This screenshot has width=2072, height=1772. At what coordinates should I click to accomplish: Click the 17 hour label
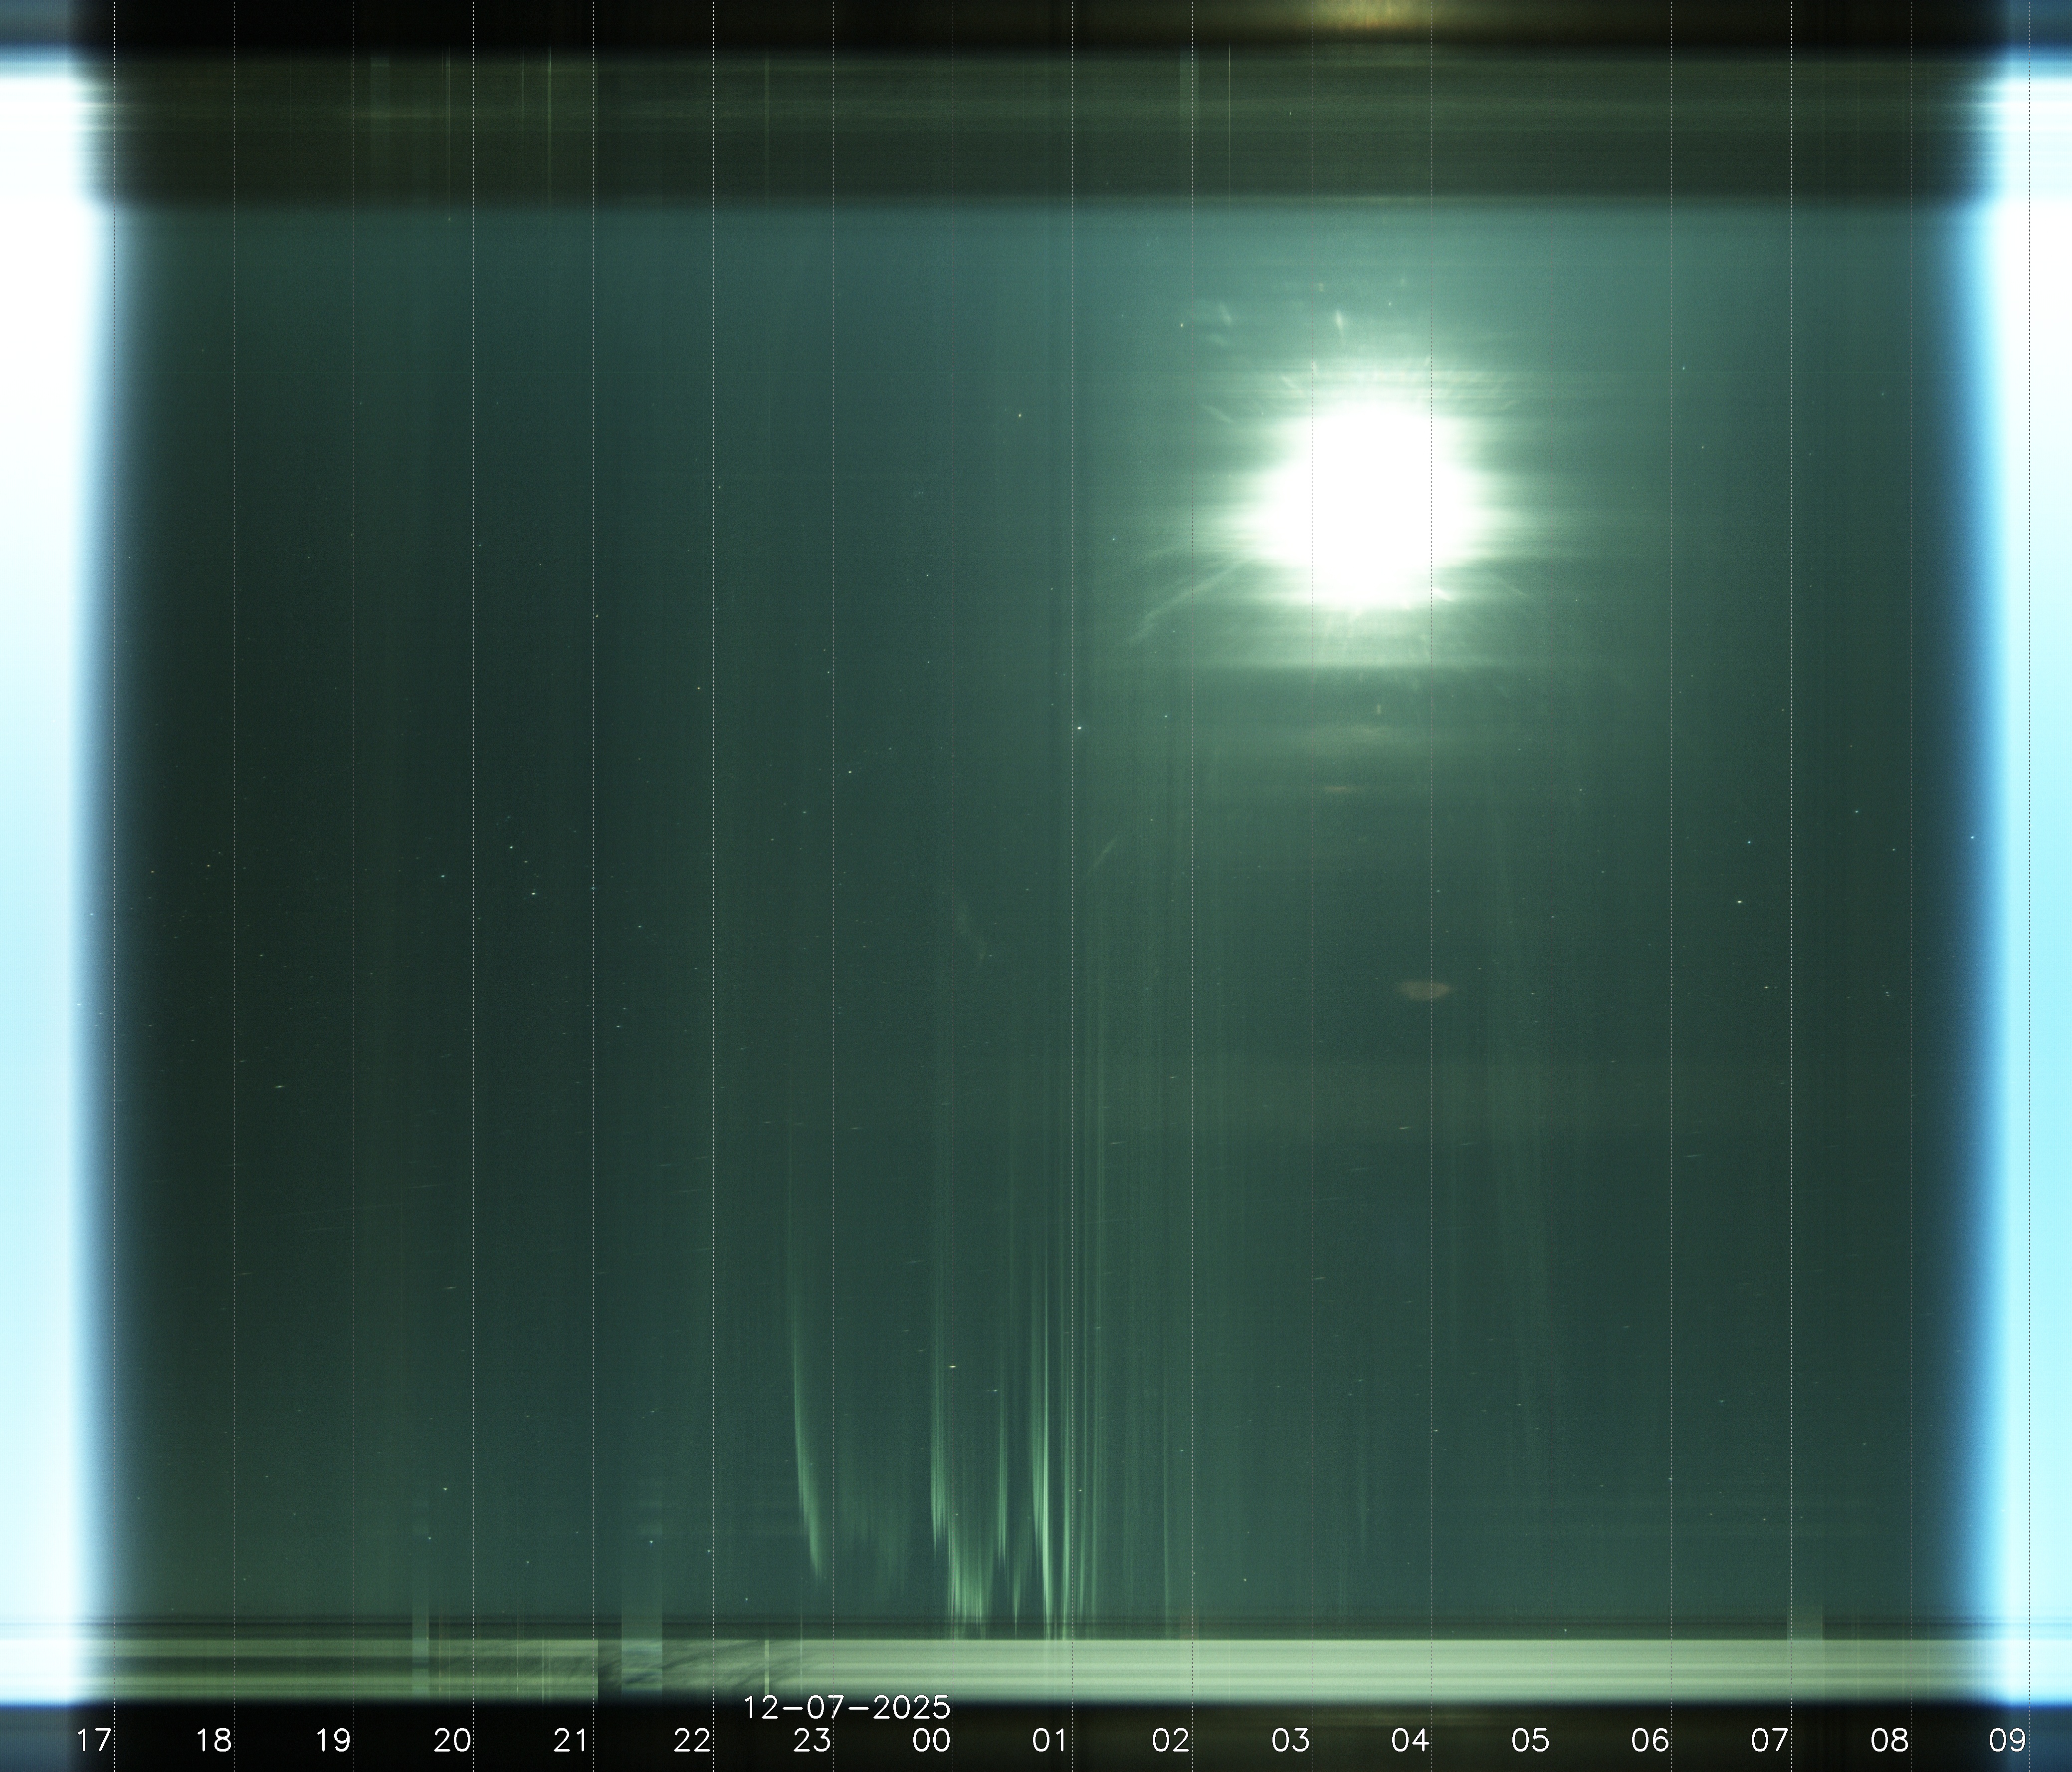(x=94, y=1741)
